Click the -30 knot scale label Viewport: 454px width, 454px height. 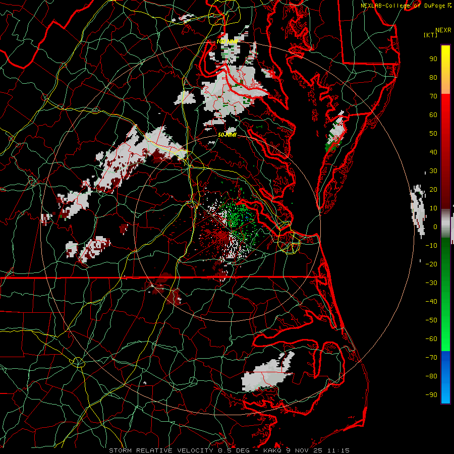[x=431, y=283]
